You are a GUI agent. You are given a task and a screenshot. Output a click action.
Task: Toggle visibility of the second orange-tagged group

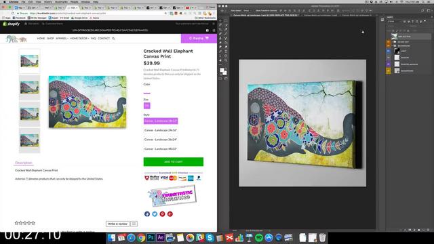click(388, 45)
